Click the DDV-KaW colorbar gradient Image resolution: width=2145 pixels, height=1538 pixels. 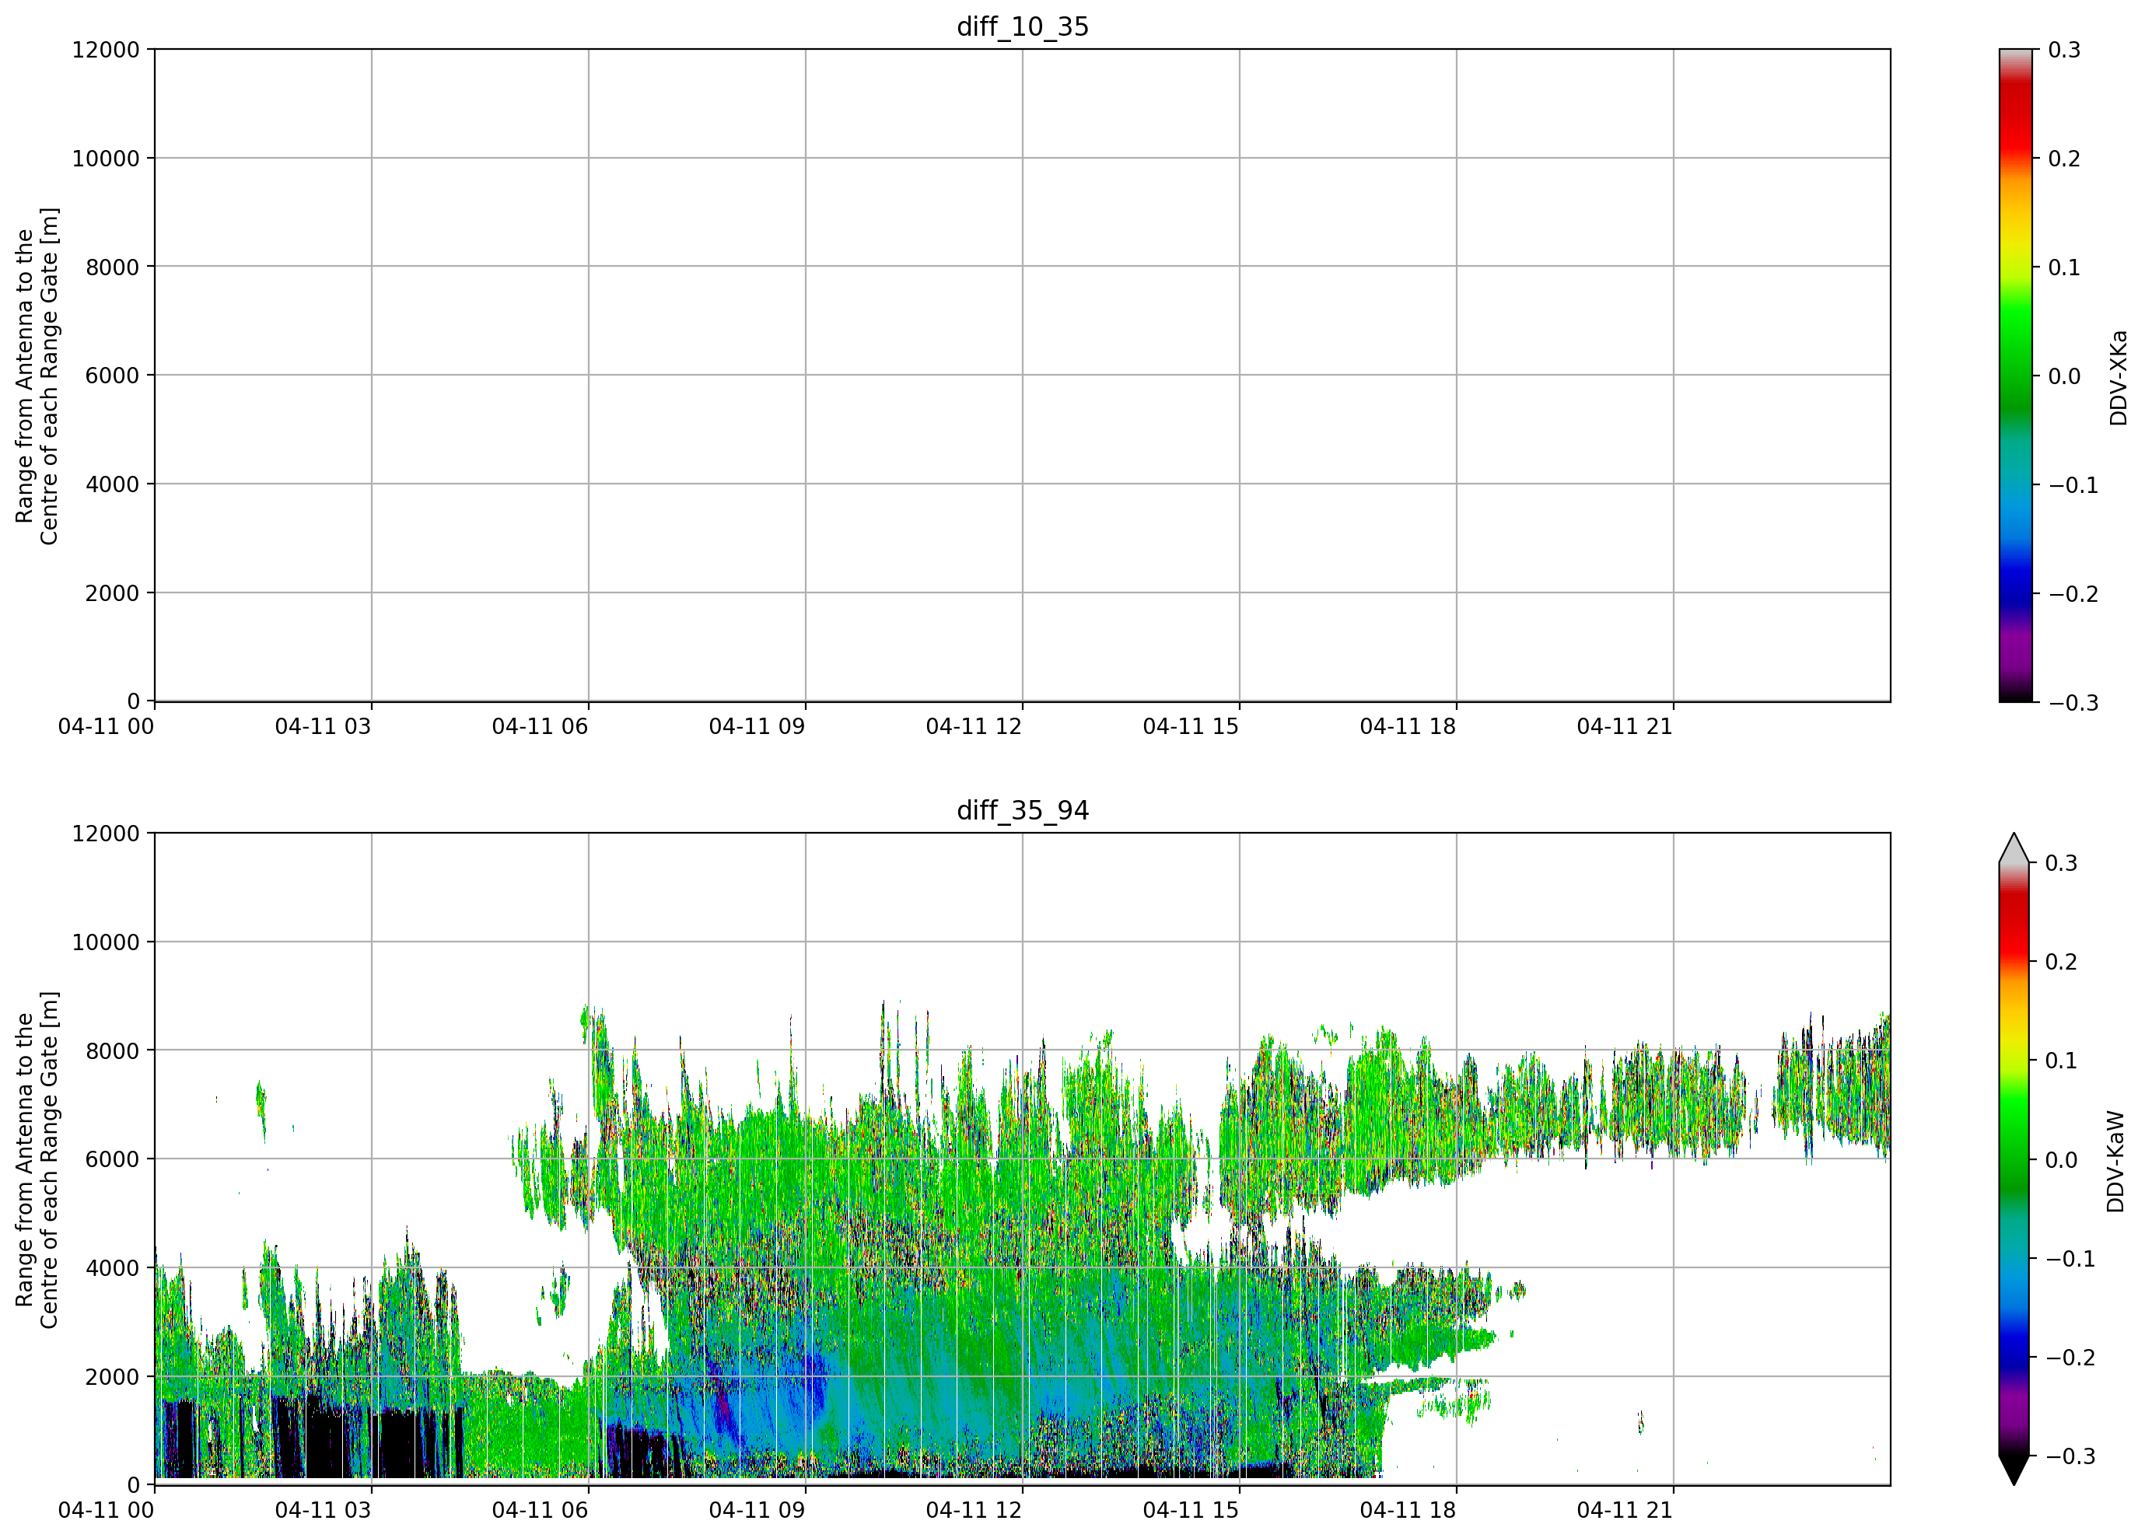coord(2014,1159)
